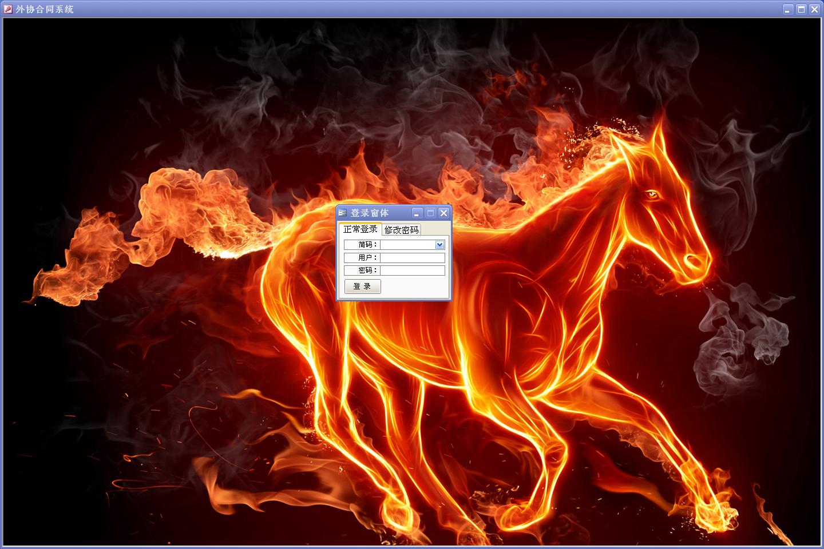Restore the 外协合同系统 main window size
The height and width of the screenshot is (549, 824).
(x=801, y=9)
